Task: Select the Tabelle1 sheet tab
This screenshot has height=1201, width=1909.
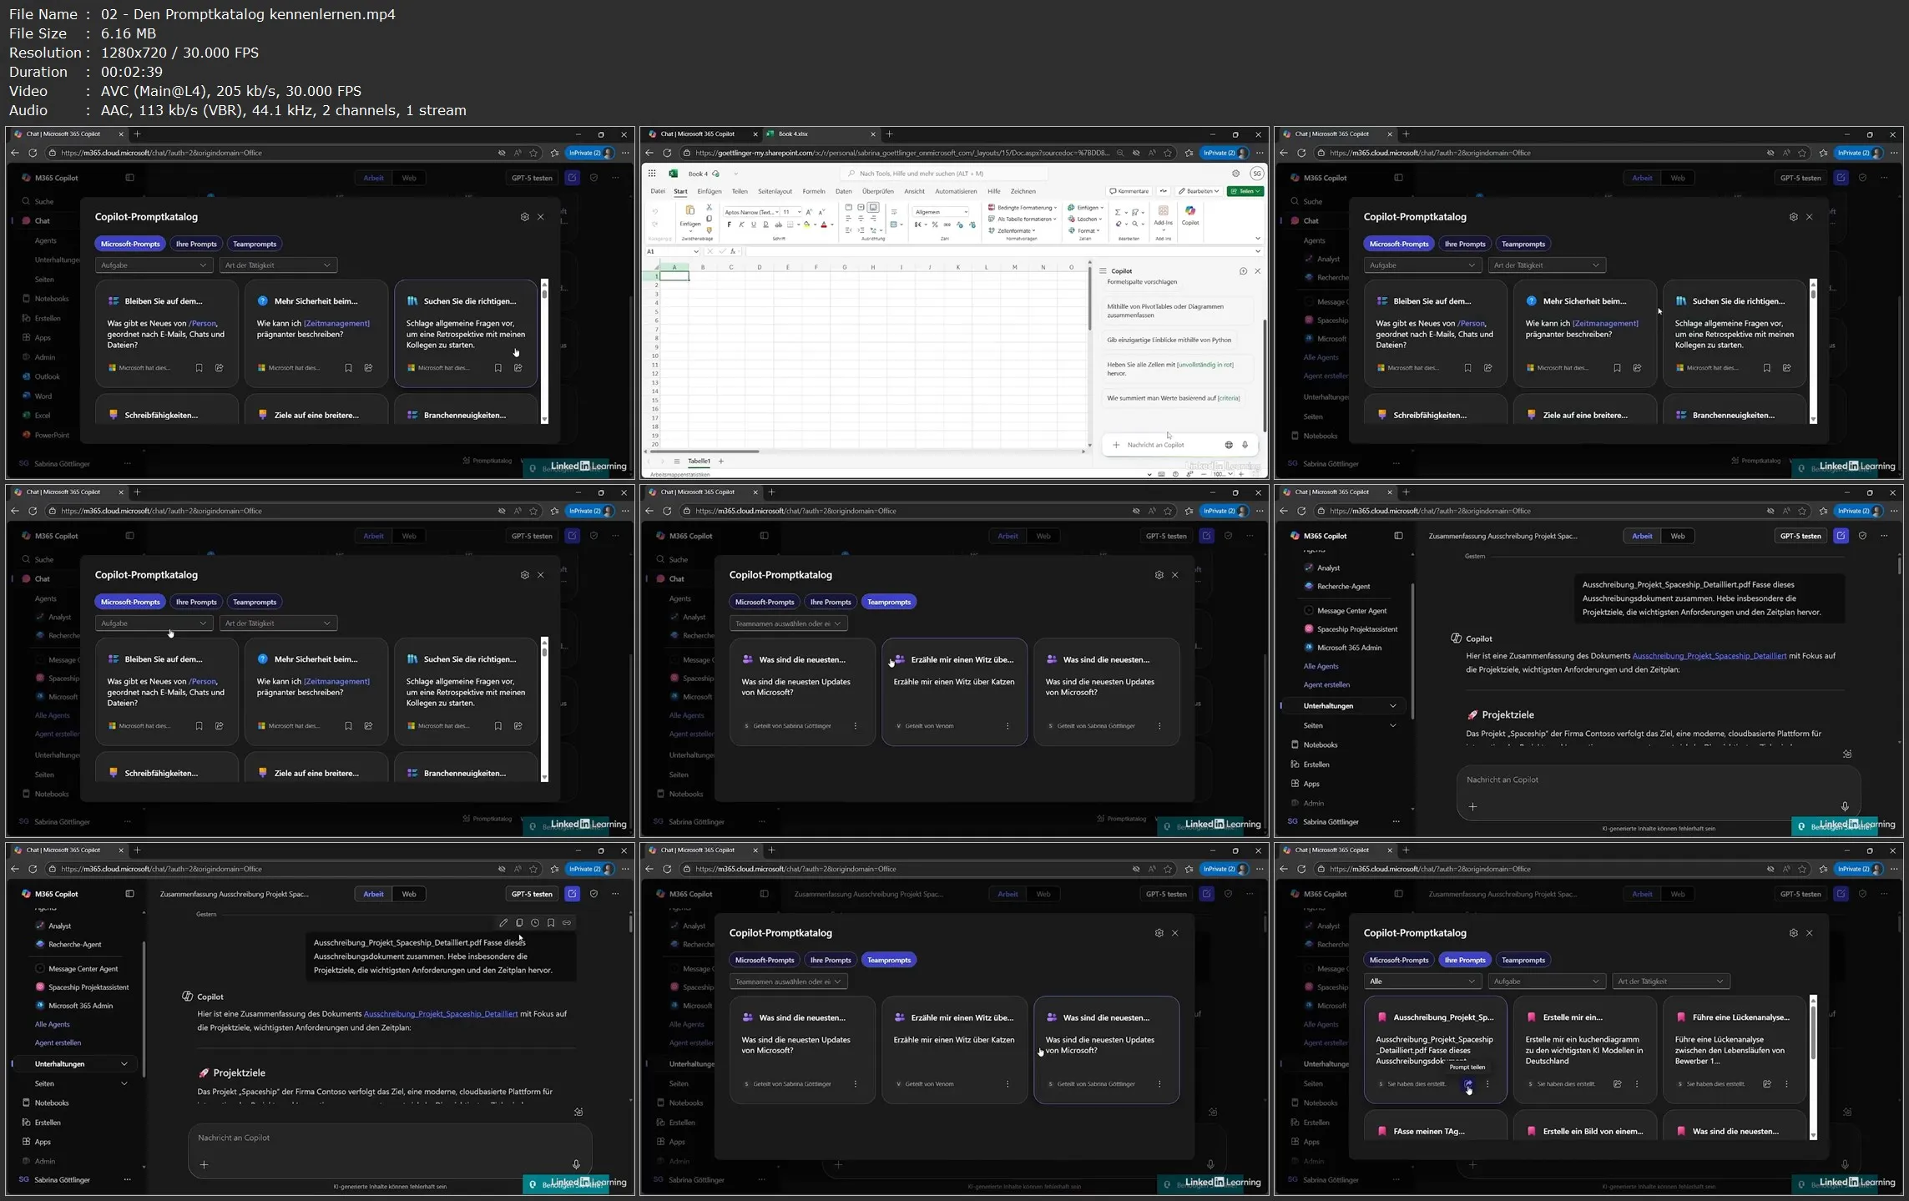Action: [698, 461]
